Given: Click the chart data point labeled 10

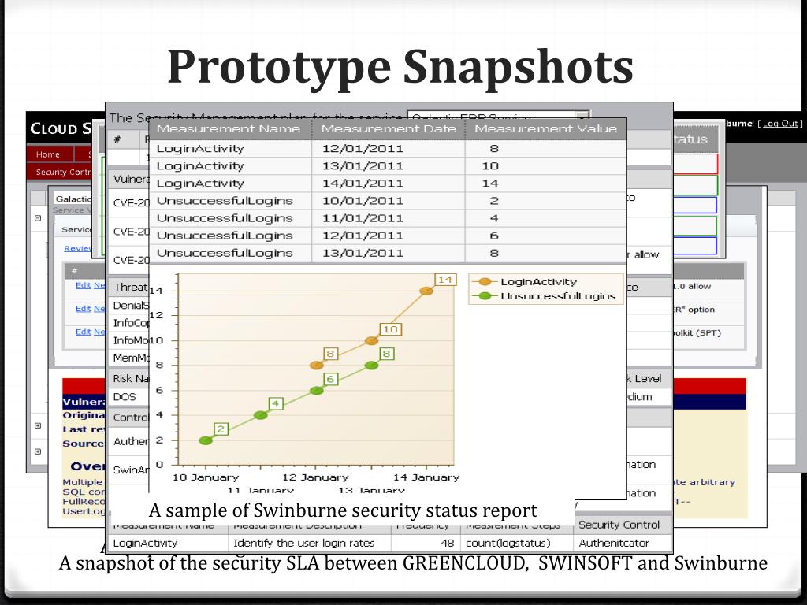Looking at the screenshot, I should (x=372, y=340).
